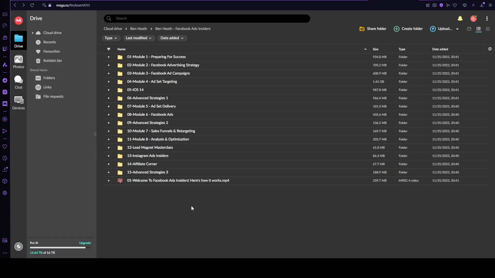The height and width of the screenshot is (278, 495).
Task: Open the Type filter dropdown
Action: coord(111,38)
